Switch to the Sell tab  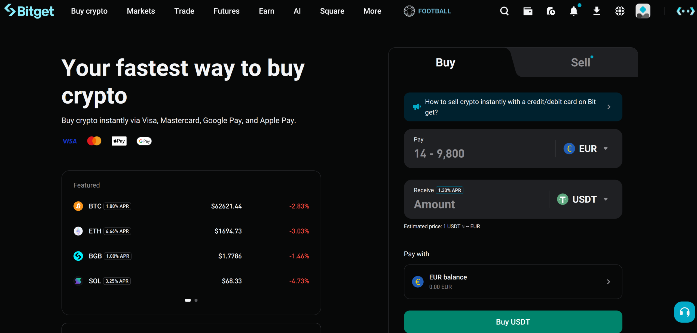[580, 63]
